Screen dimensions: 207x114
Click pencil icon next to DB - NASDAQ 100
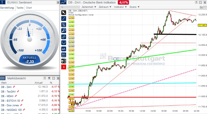24,110
